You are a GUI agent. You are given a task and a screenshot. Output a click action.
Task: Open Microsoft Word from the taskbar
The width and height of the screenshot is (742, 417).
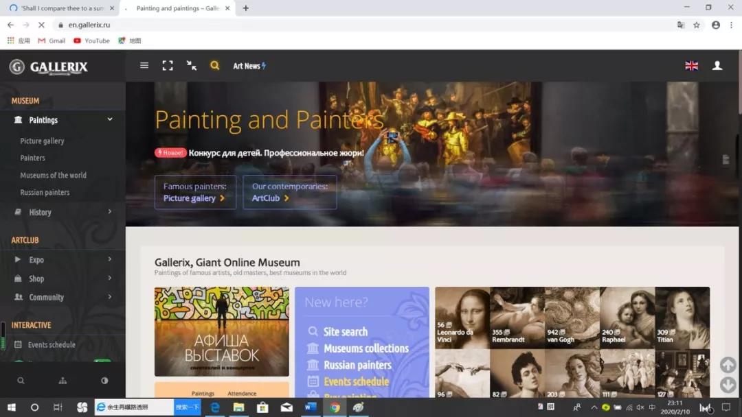click(x=311, y=407)
